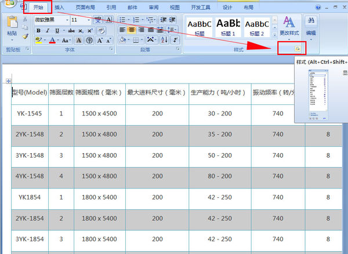The image size is (348, 254).
Task: Click the Sort A-Z icon
Action: (164, 40)
